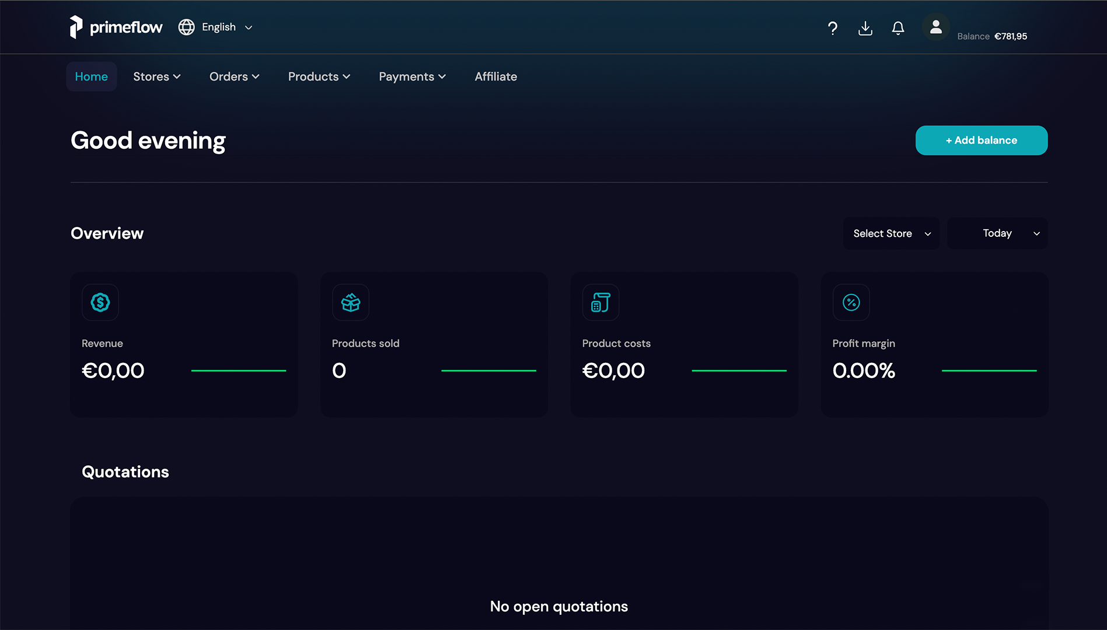Click the Good evening heading
The height and width of the screenshot is (630, 1107).
pos(148,141)
